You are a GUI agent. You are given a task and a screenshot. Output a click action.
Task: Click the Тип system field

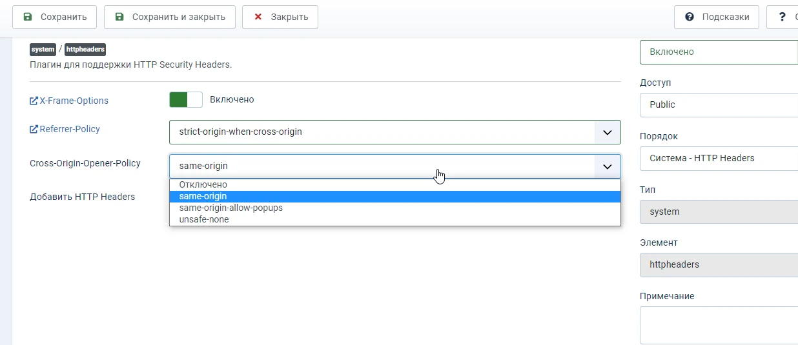coord(719,212)
